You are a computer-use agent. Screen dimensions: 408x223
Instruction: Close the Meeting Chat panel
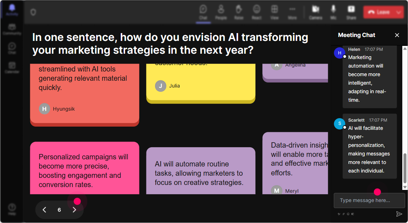[397, 35]
